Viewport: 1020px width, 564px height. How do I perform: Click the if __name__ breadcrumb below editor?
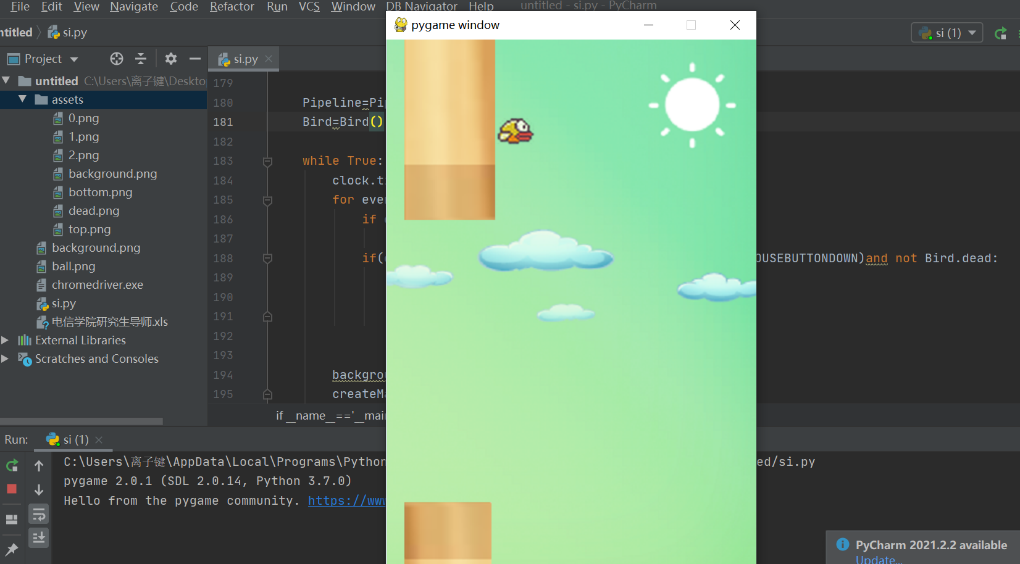click(x=330, y=415)
